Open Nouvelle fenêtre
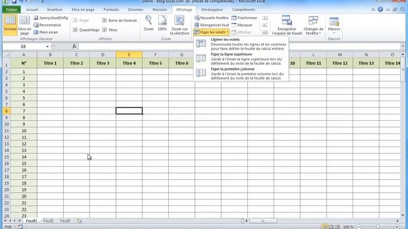408x229 pixels. (211, 18)
